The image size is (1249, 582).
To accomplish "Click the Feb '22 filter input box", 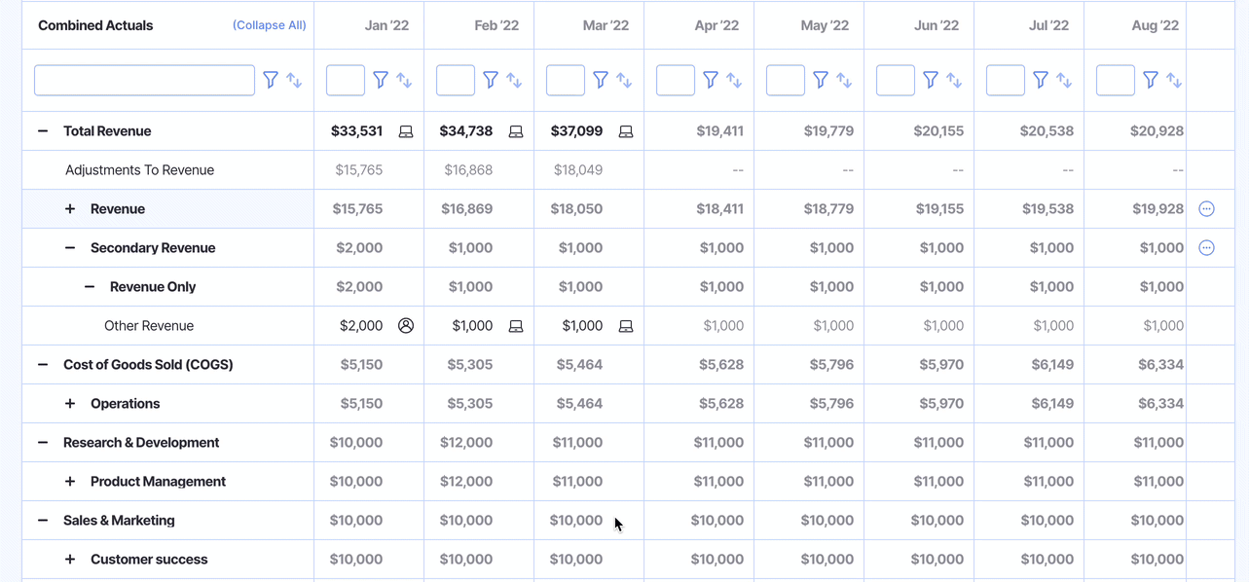I will tap(456, 80).
